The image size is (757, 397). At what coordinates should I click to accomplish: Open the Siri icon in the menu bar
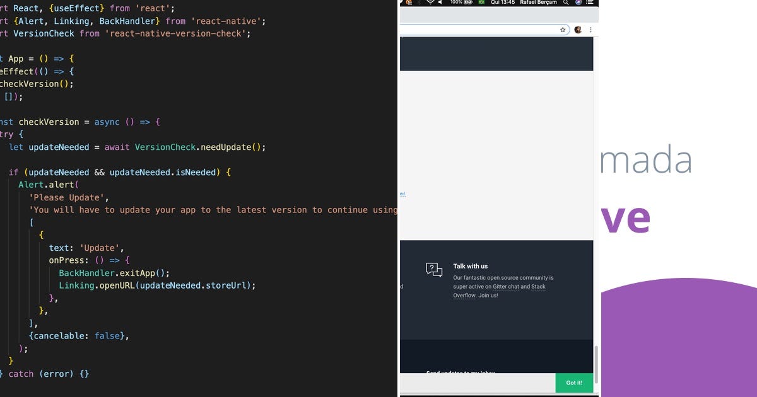[x=578, y=3]
